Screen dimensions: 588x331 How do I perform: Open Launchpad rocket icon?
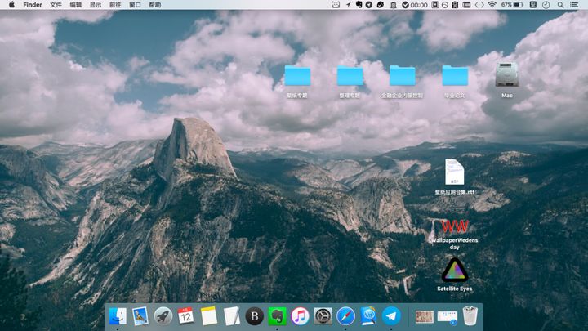click(x=163, y=315)
